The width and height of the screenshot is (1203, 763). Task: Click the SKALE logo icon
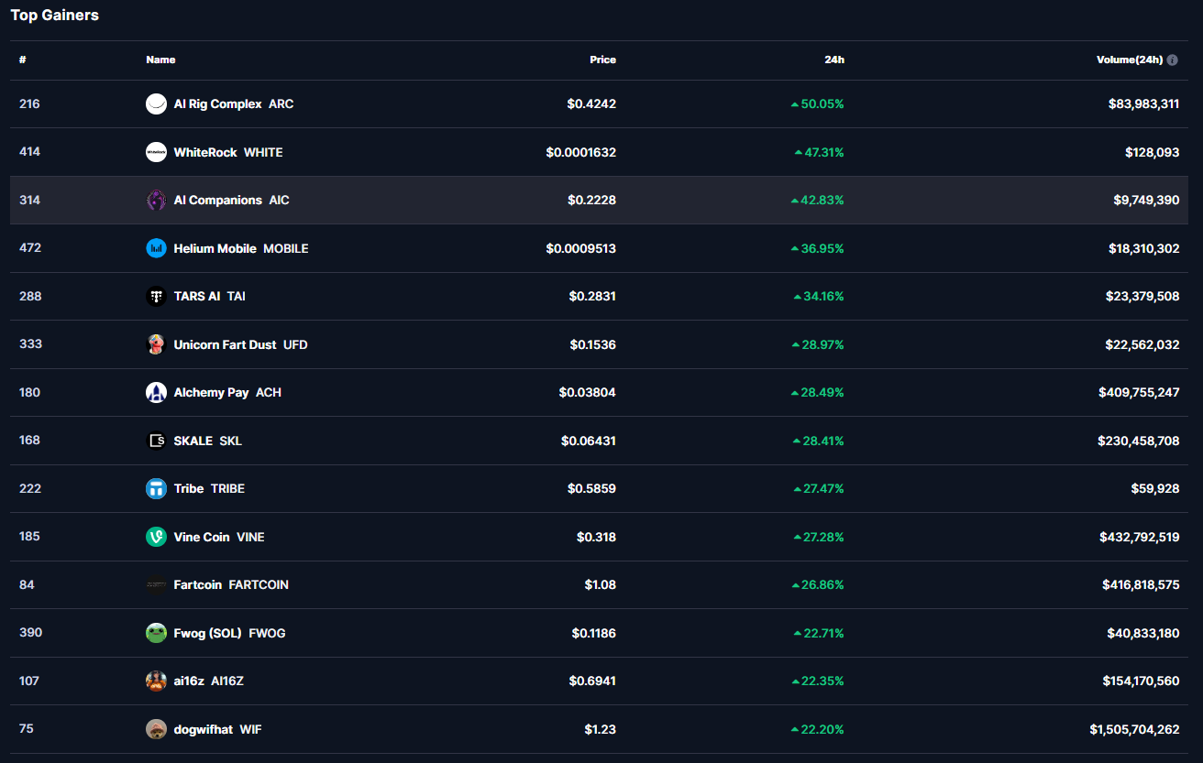coord(156,441)
